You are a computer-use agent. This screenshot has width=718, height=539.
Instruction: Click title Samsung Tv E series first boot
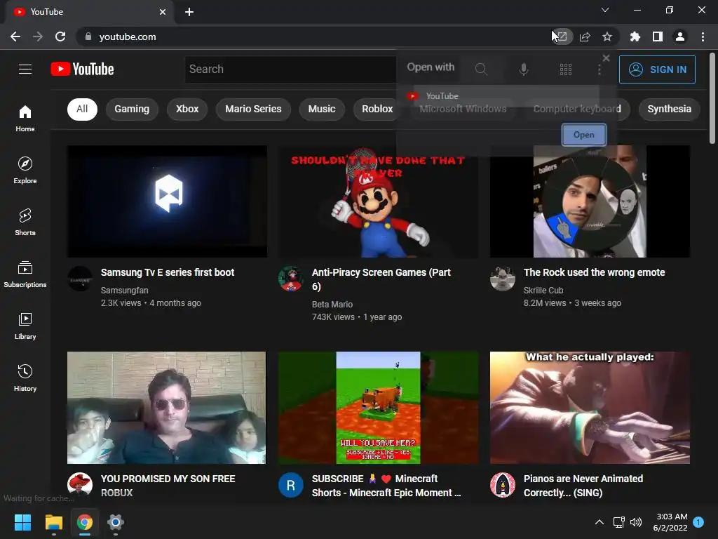(x=168, y=272)
